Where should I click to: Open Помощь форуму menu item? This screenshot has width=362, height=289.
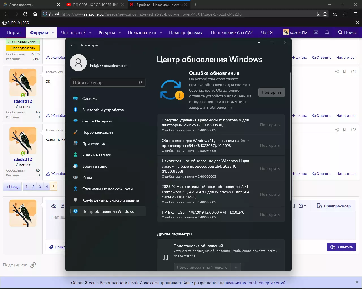[186, 32]
